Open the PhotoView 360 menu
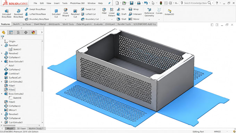 77,3
